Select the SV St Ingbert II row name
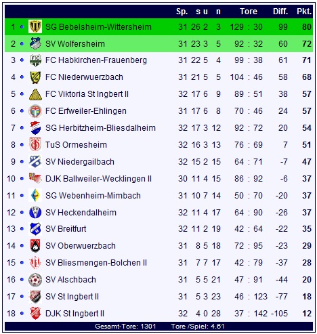The image size is (317, 334). [72, 297]
